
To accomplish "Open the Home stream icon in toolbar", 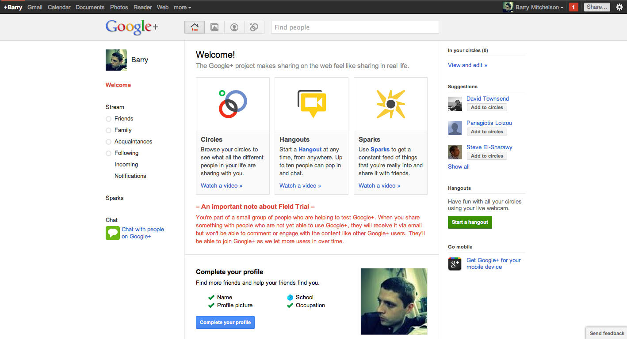I will click(195, 27).
